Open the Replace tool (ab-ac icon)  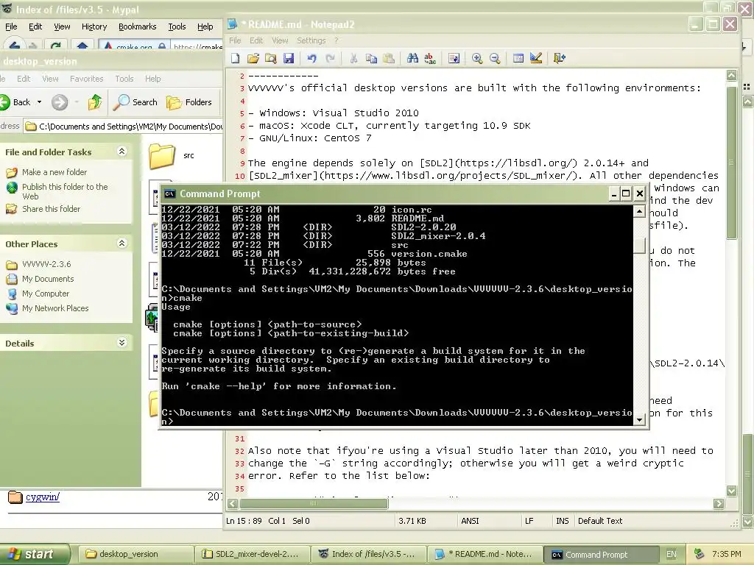(x=430, y=58)
